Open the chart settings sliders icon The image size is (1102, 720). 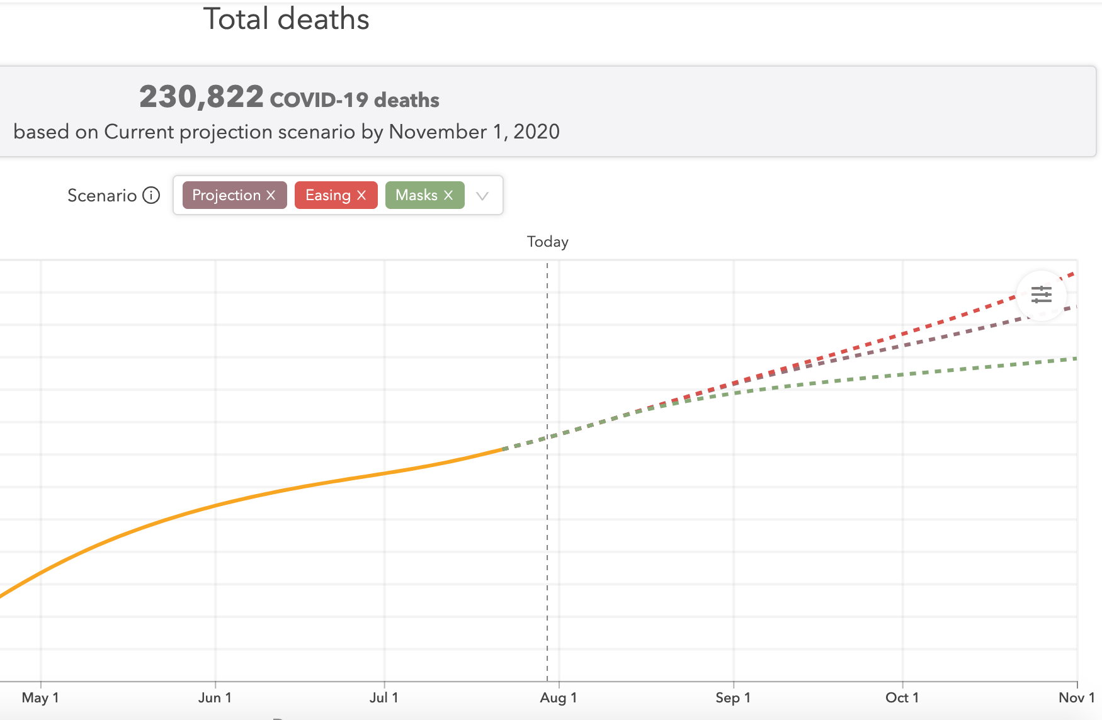pyautogui.click(x=1041, y=295)
